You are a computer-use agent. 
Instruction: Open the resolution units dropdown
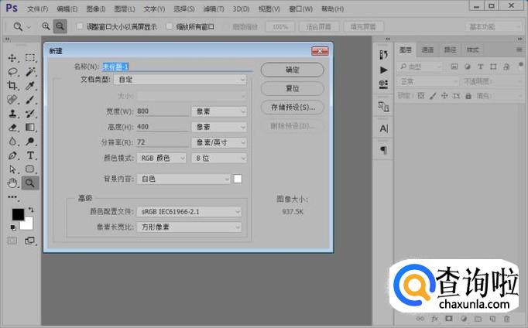point(219,142)
